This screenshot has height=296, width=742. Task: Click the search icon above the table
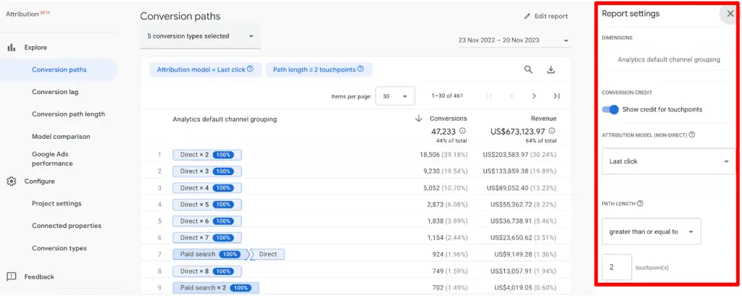(529, 69)
